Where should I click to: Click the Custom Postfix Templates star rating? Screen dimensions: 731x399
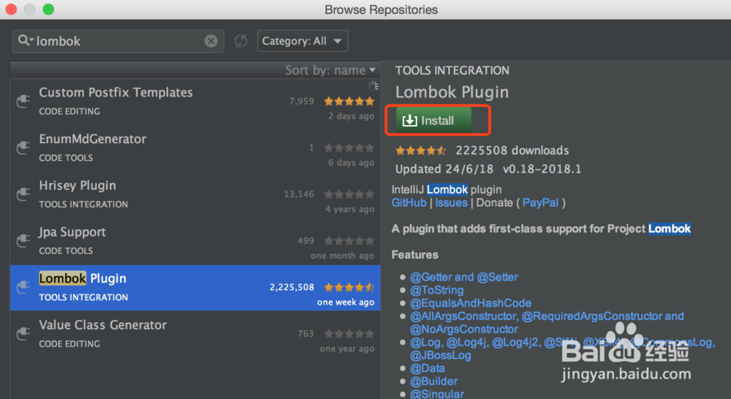pyautogui.click(x=349, y=101)
